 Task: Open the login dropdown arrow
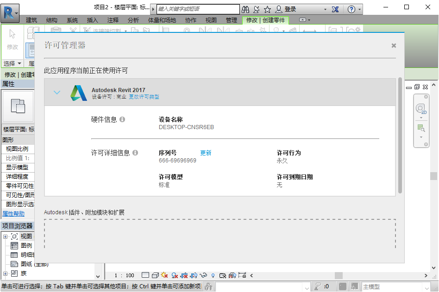(x=326, y=10)
